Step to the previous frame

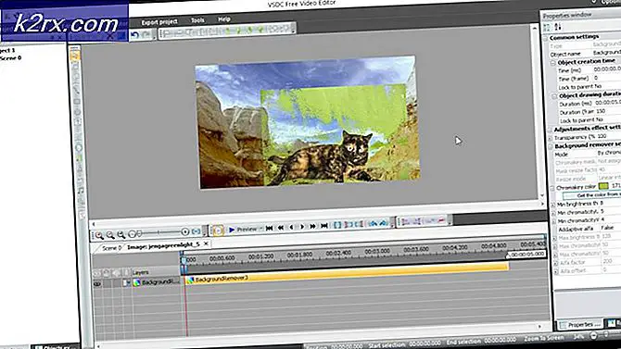tap(291, 227)
